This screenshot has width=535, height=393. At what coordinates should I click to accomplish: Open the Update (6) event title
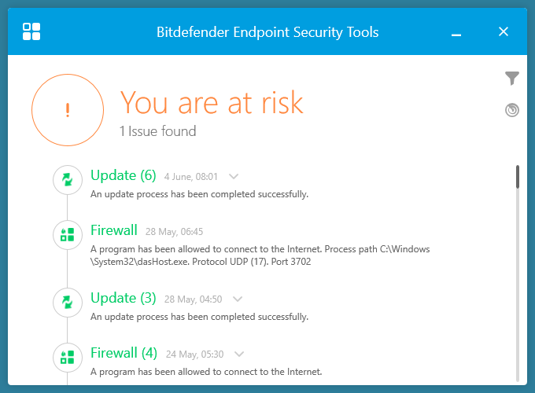click(124, 175)
